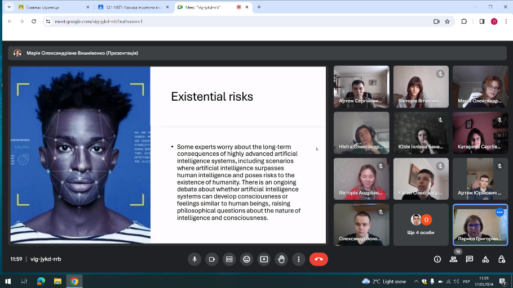Image resolution: width=513 pixels, height=288 pixels.
Task: Open options on Лариса Григорівна's tile
Action: (499, 212)
